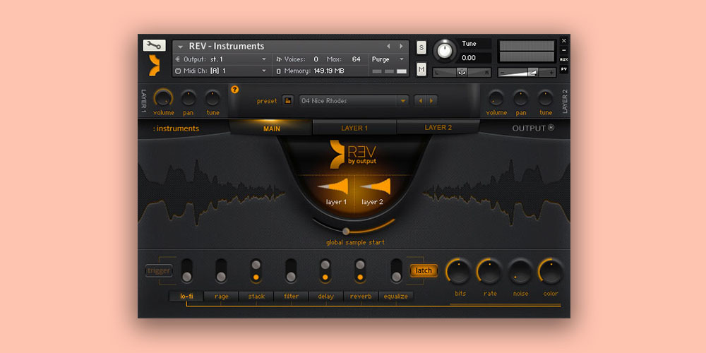Open the 04 Nice Rhodes preset dropdown

pos(354,101)
